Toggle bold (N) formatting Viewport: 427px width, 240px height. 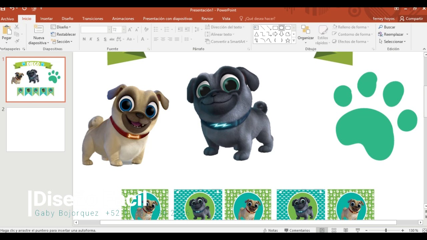pyautogui.click(x=84, y=39)
